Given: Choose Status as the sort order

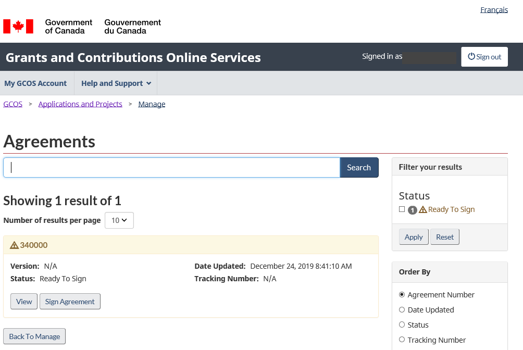Looking at the screenshot, I should pos(402,325).
